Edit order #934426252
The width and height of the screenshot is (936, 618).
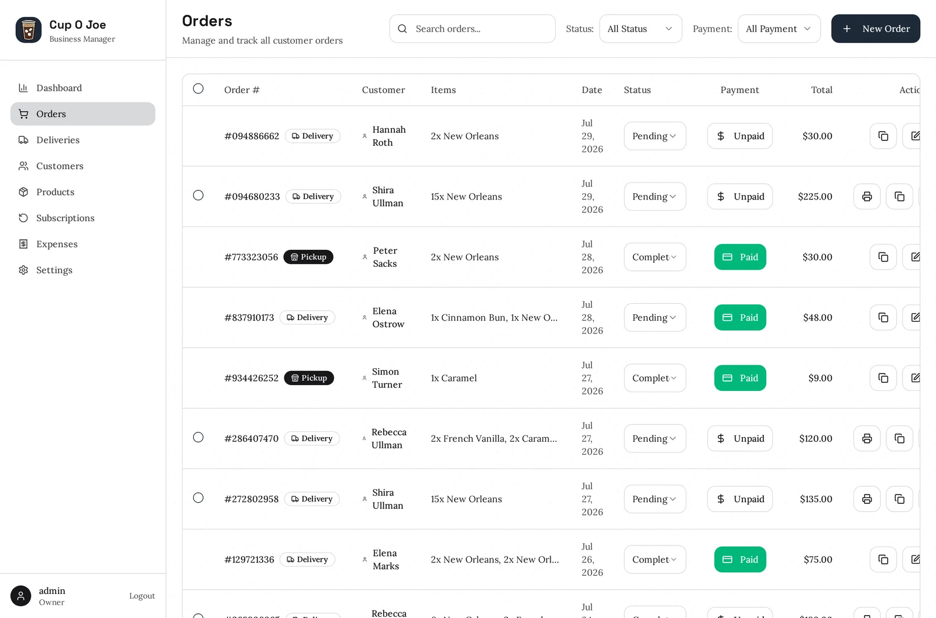click(x=913, y=378)
